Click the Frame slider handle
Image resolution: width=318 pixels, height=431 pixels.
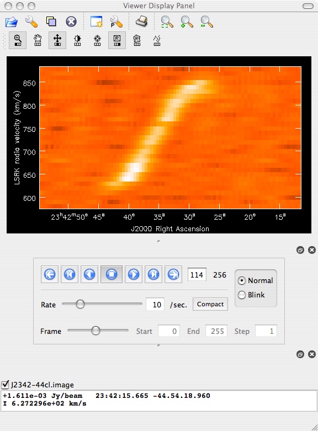pyautogui.click(x=96, y=331)
